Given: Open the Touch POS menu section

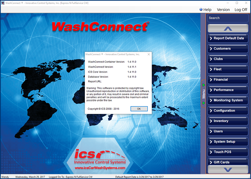Looking at the screenshot, I should 228,152.
